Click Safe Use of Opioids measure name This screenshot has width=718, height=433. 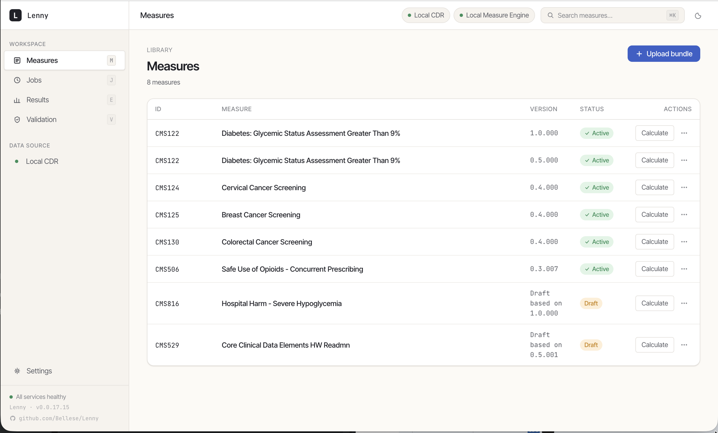pyautogui.click(x=292, y=269)
